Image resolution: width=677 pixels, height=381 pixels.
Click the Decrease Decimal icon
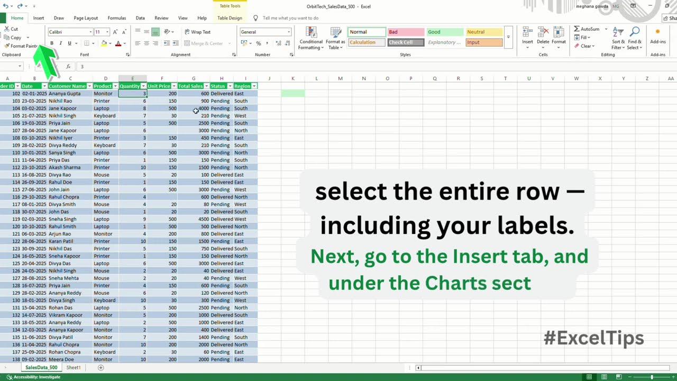[x=286, y=43]
